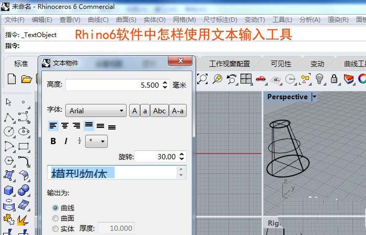Select the polyline tool
The width and height of the screenshot is (366, 235).
pyautogui.click(x=9, y=117)
